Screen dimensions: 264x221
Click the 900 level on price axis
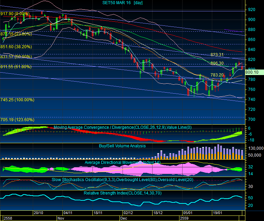252,20
